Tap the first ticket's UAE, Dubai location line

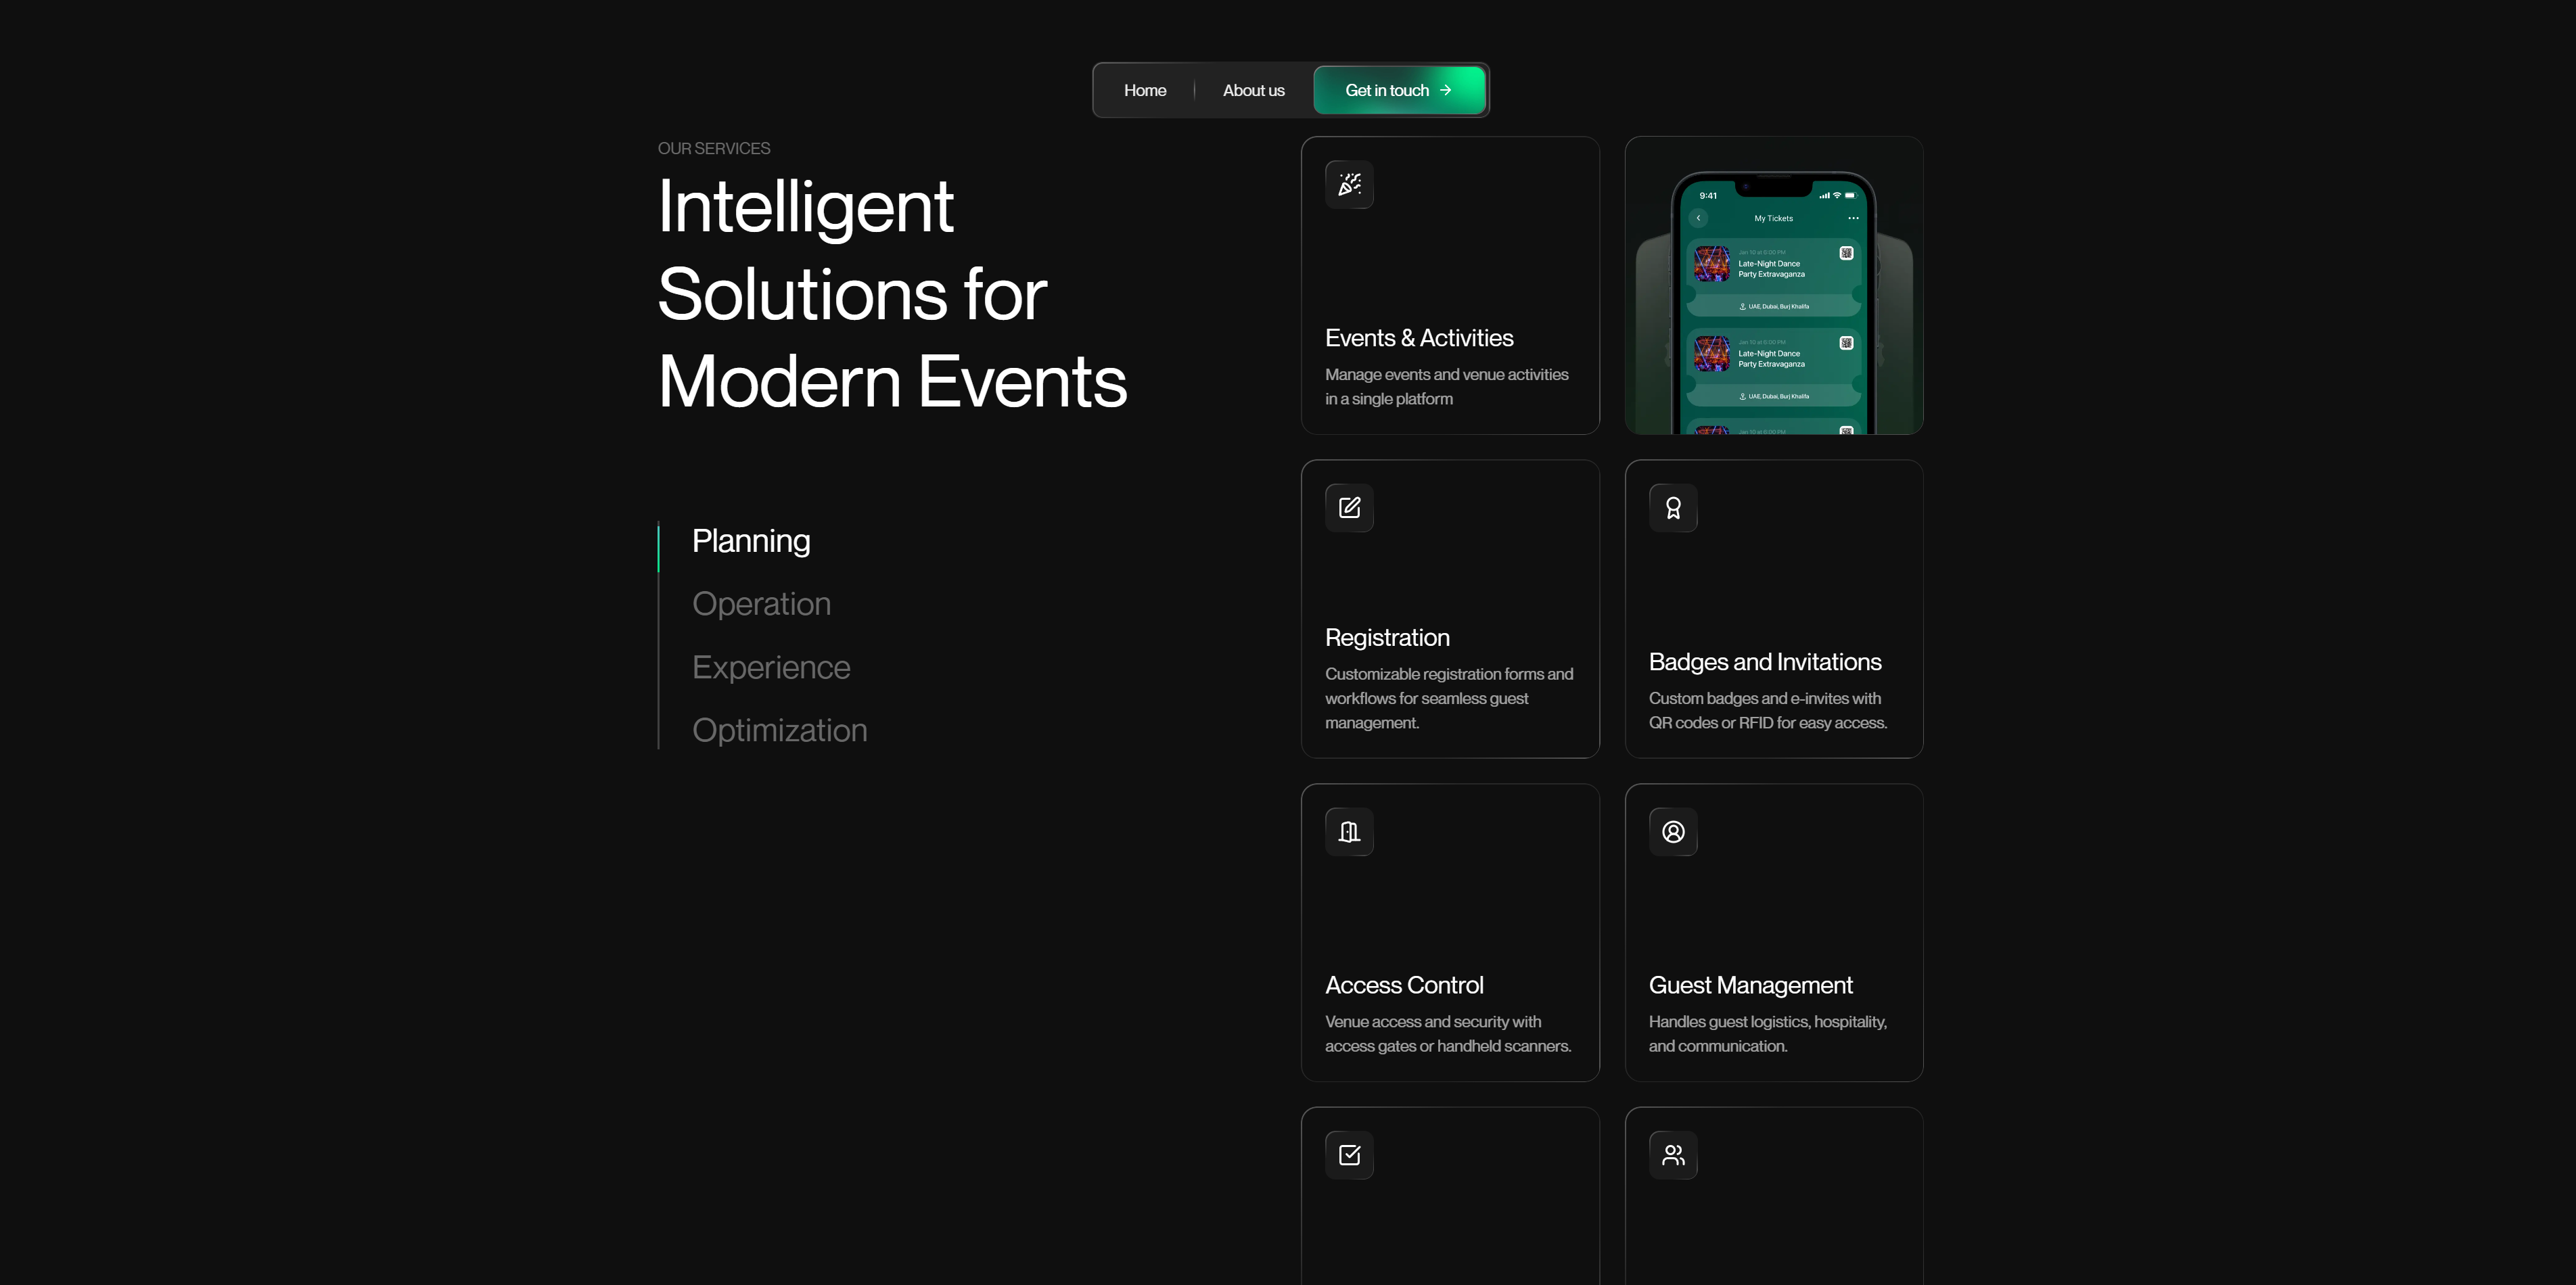pos(1774,306)
